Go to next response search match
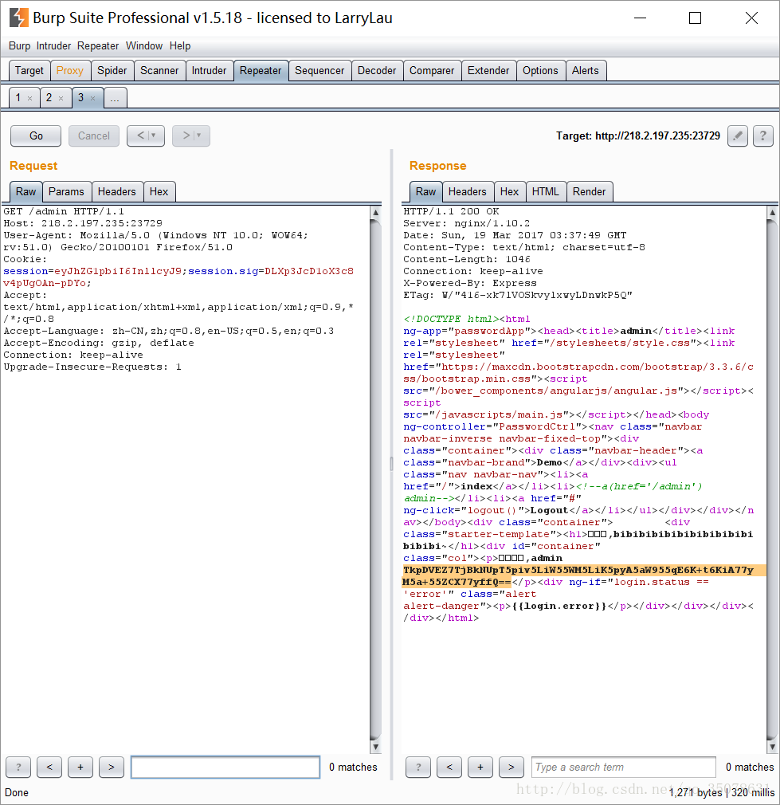Viewport: 780px width, 805px height. pyautogui.click(x=512, y=767)
